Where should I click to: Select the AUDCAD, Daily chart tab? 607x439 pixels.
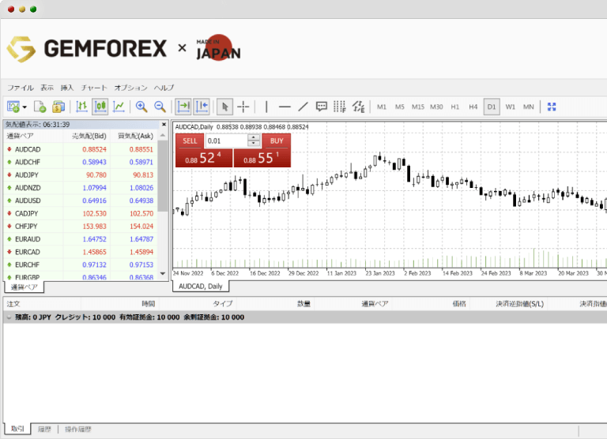[x=201, y=287]
